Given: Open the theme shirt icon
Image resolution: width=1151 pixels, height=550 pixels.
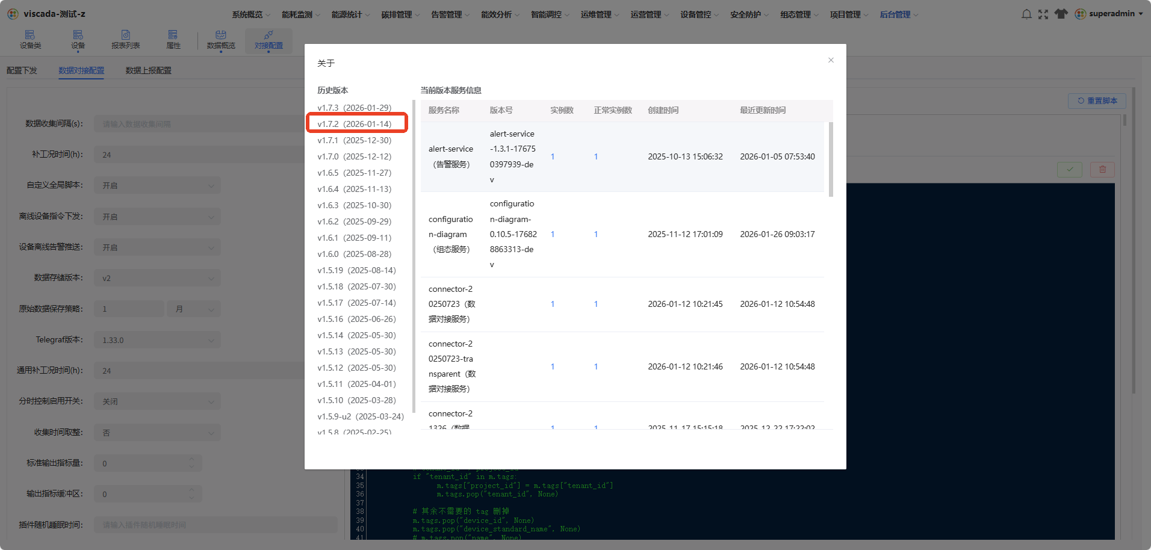Looking at the screenshot, I should click(x=1061, y=14).
